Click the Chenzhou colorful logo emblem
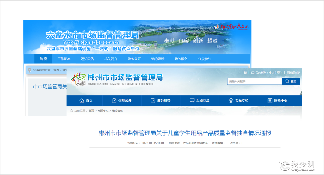This screenshot has width=324, height=175. tap(78, 79)
